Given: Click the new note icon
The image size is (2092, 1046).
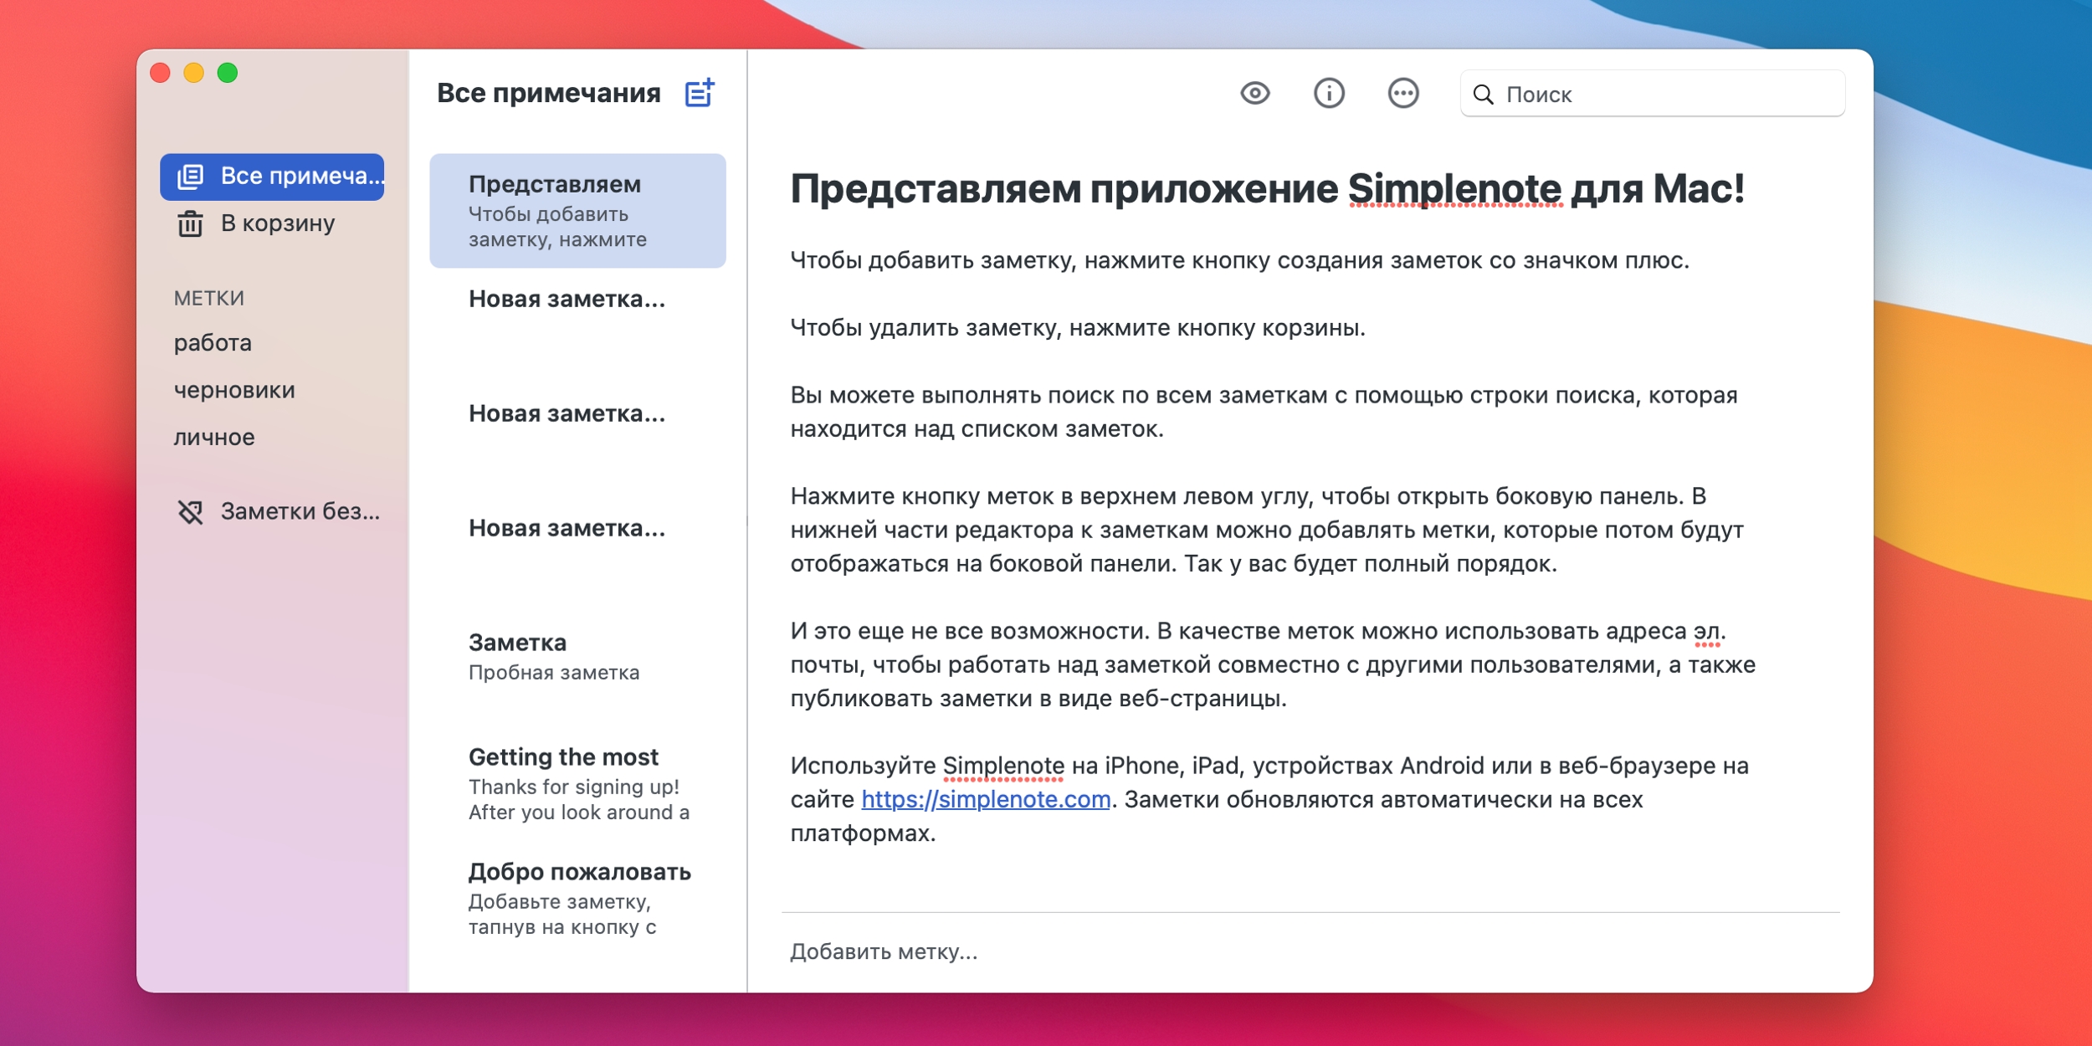Looking at the screenshot, I should tap(699, 93).
